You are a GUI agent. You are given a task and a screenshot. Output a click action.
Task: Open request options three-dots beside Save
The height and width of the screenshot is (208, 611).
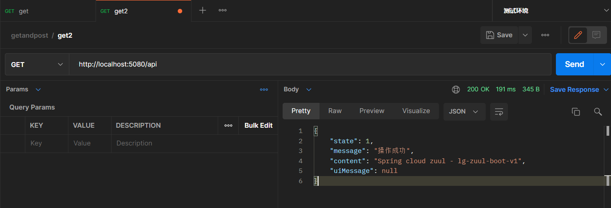pyautogui.click(x=545, y=35)
